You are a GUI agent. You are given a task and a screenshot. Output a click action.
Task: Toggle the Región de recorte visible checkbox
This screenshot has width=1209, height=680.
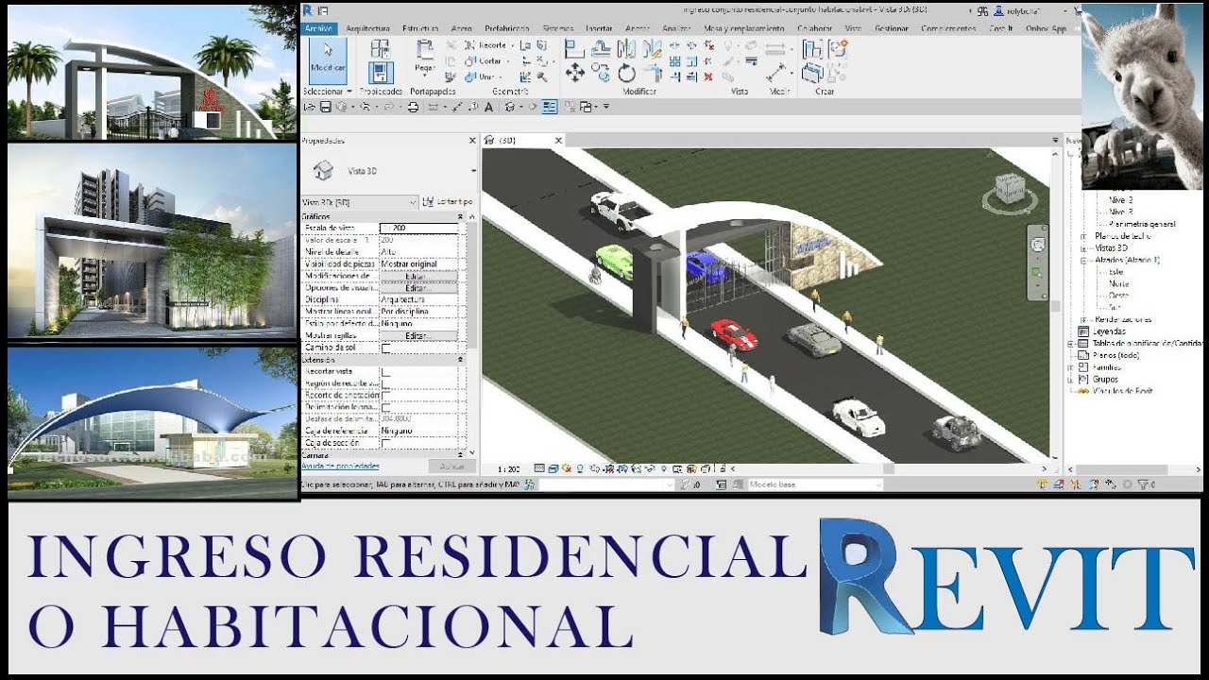[x=385, y=383]
